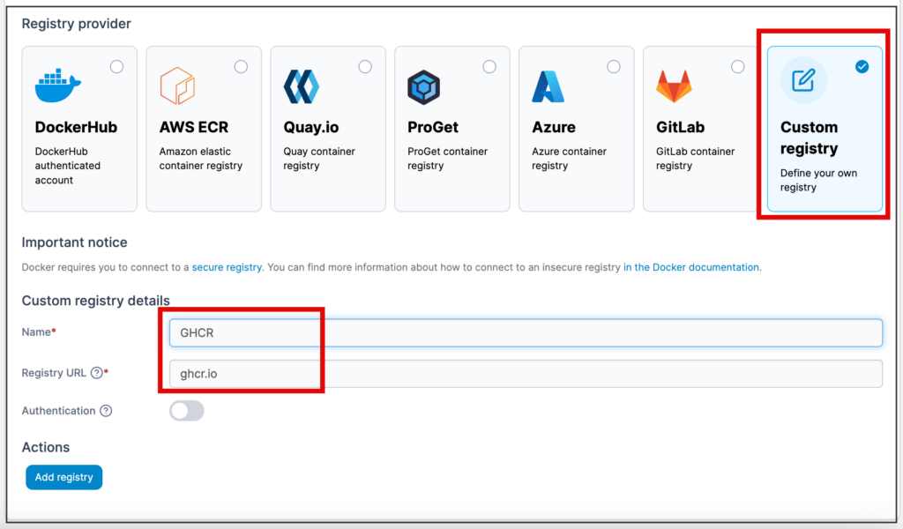Select the AWS ECR radio button
Image resolution: width=903 pixels, height=529 pixels.
[x=241, y=67]
